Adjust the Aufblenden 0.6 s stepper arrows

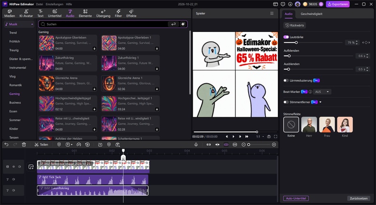point(368,56)
